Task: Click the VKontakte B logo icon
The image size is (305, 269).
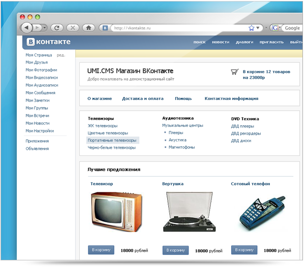Action: point(30,42)
